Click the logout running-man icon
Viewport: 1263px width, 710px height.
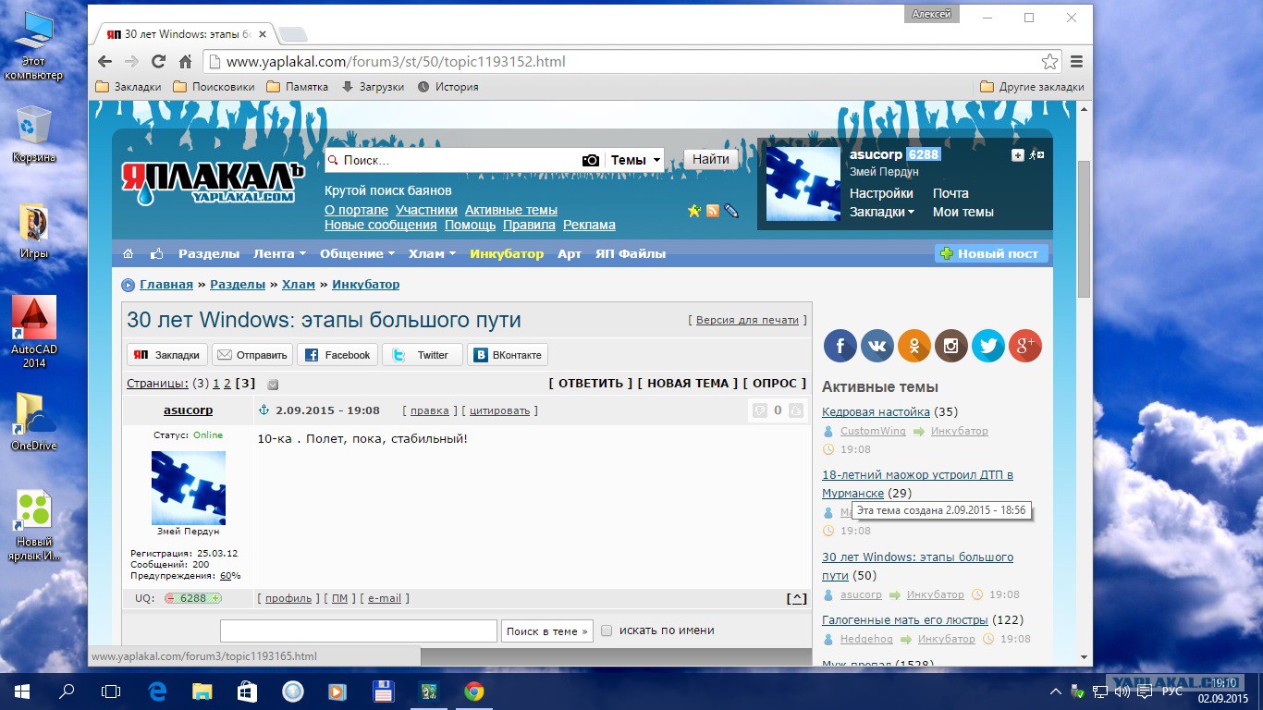point(1037,155)
